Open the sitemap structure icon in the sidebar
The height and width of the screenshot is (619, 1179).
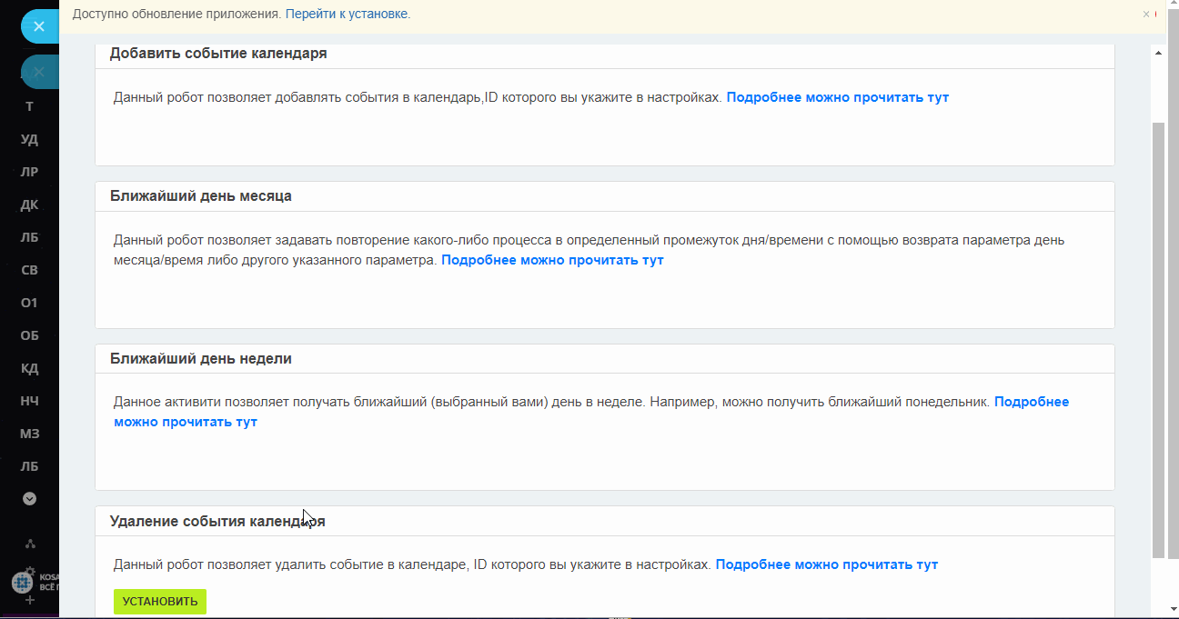pyautogui.click(x=29, y=544)
